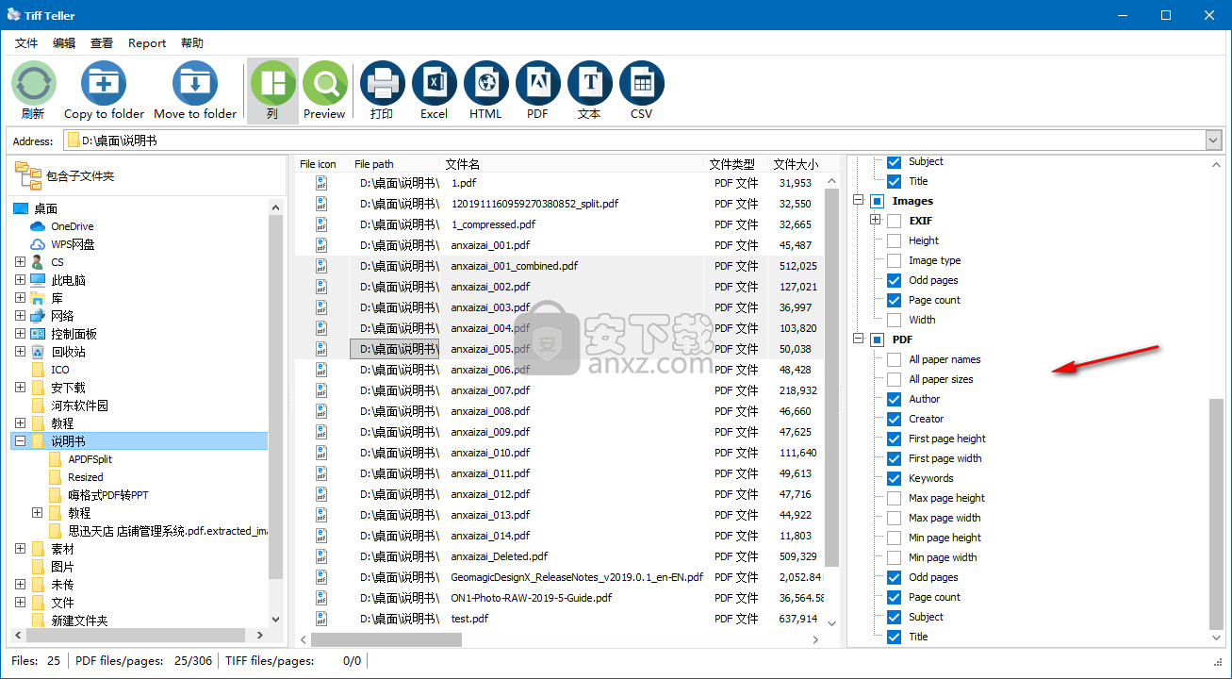Open the Address path dropdown

[1213, 141]
